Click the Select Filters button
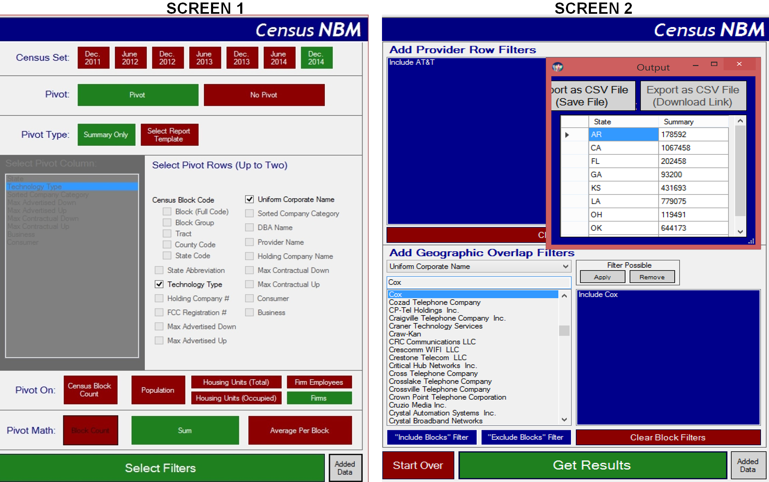Screen dimensions: 769x482 162,468
